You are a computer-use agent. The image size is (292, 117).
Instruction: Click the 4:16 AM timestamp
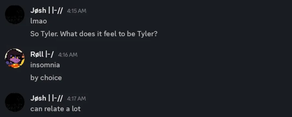click(68, 55)
